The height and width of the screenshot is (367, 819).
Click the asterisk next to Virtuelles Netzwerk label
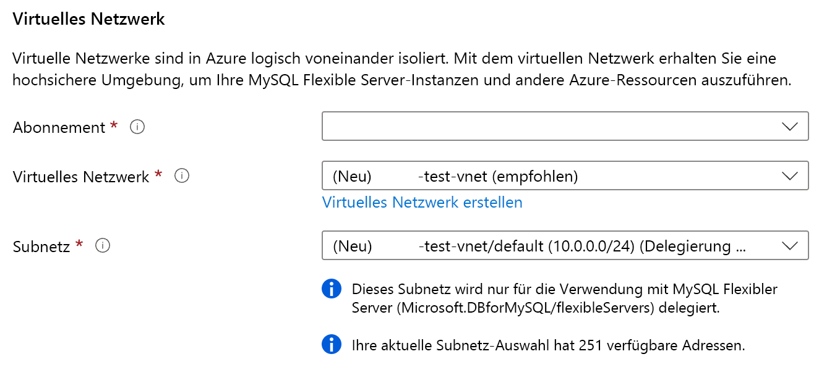pos(158,175)
